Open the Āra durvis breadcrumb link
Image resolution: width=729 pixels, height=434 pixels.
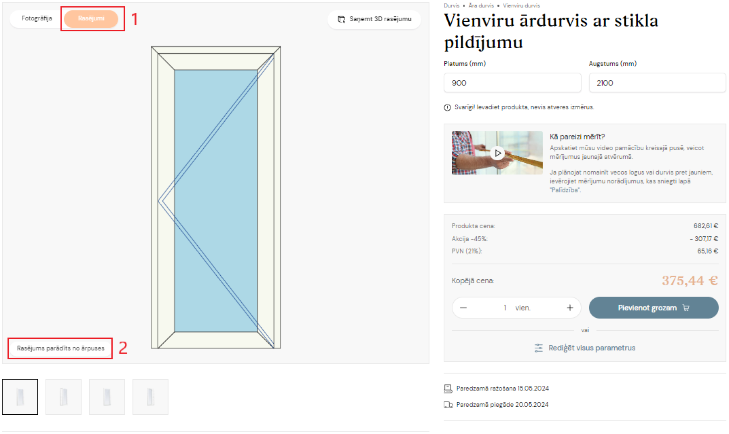click(481, 6)
